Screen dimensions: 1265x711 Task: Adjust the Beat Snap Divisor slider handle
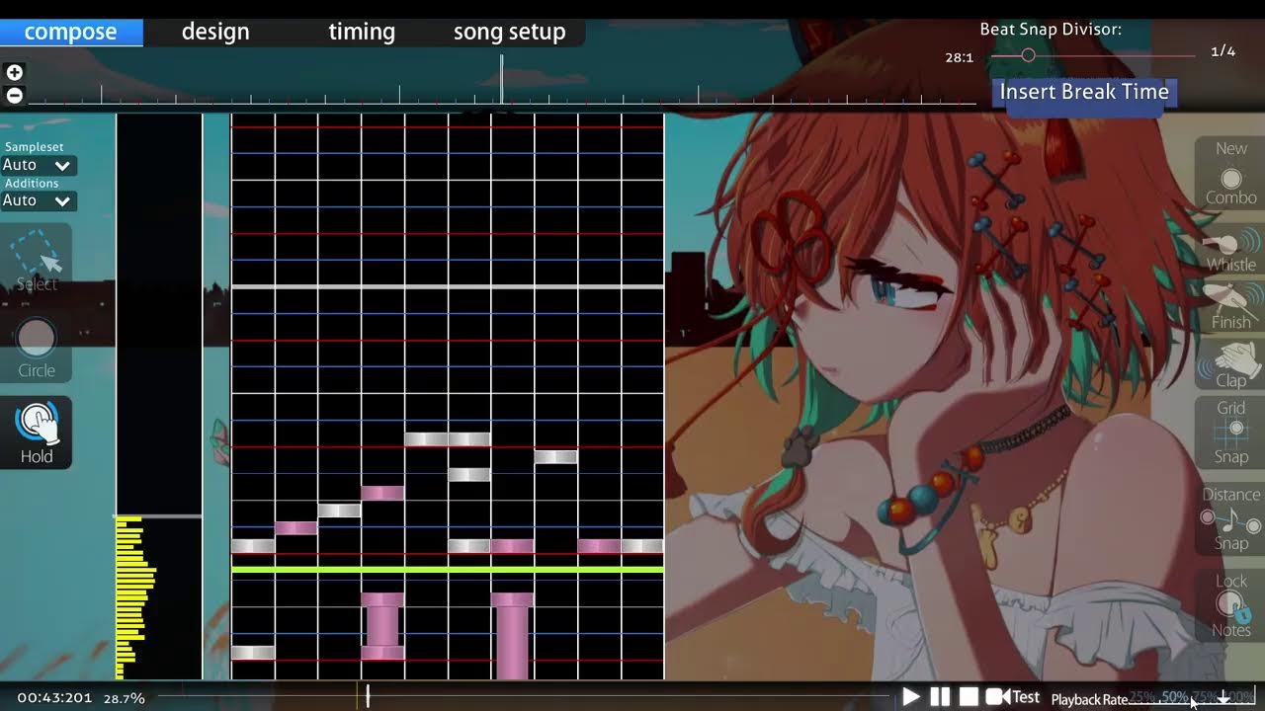click(x=1028, y=55)
